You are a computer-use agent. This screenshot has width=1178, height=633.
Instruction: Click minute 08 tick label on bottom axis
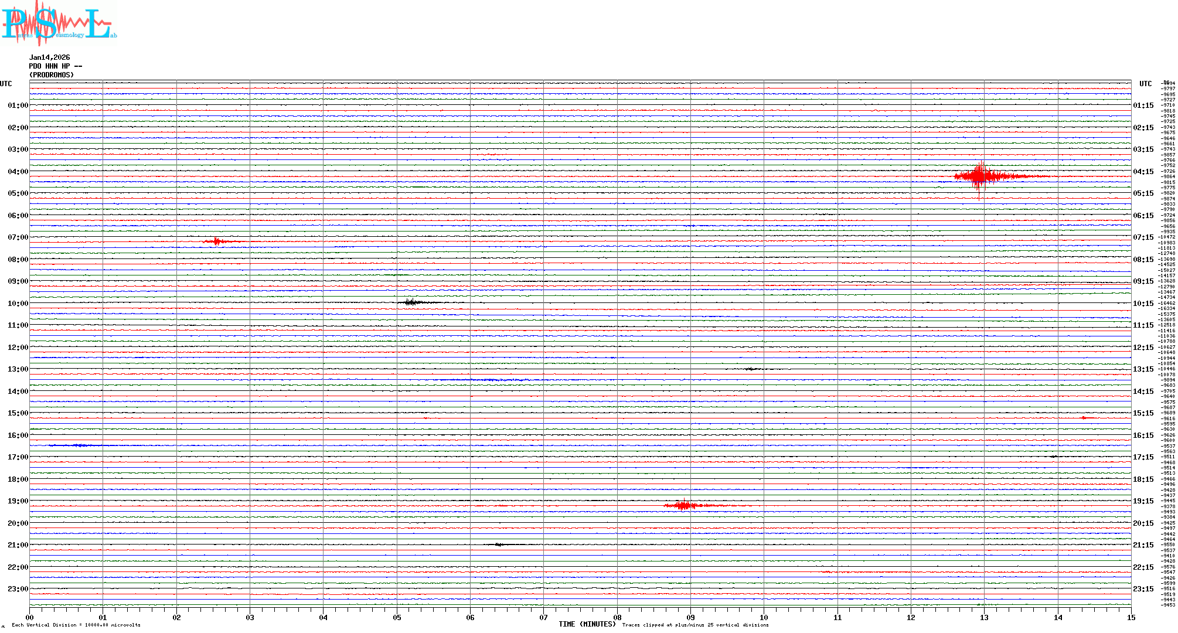pyautogui.click(x=617, y=617)
